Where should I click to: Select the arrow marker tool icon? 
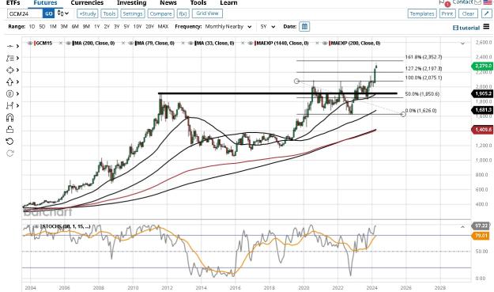(x=9, y=82)
